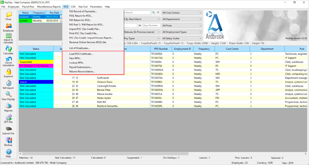Click the Submit File icon

click(x=9, y=129)
